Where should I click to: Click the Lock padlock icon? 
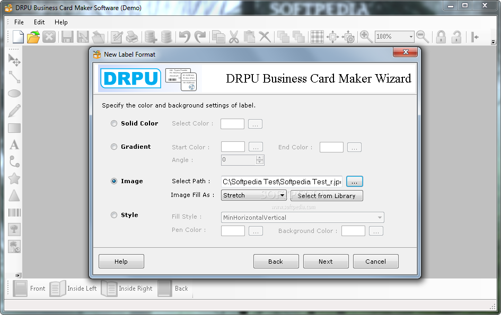pyautogui.click(x=441, y=37)
